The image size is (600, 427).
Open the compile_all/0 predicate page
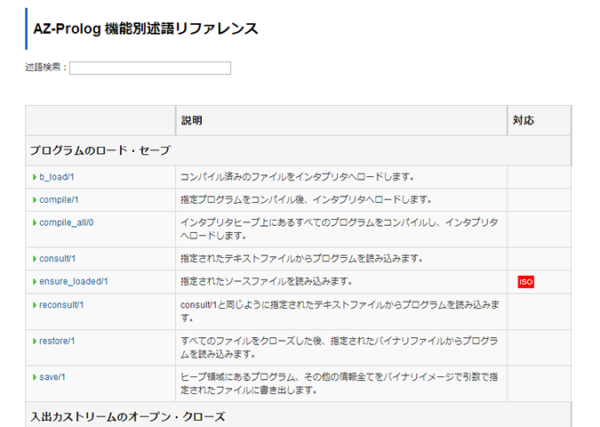click(x=66, y=222)
